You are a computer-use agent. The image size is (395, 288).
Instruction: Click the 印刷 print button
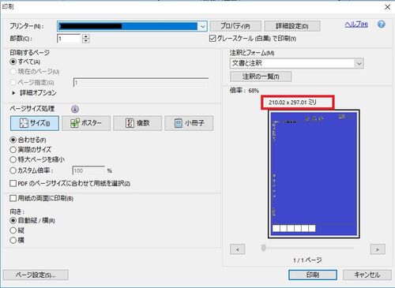tap(313, 275)
